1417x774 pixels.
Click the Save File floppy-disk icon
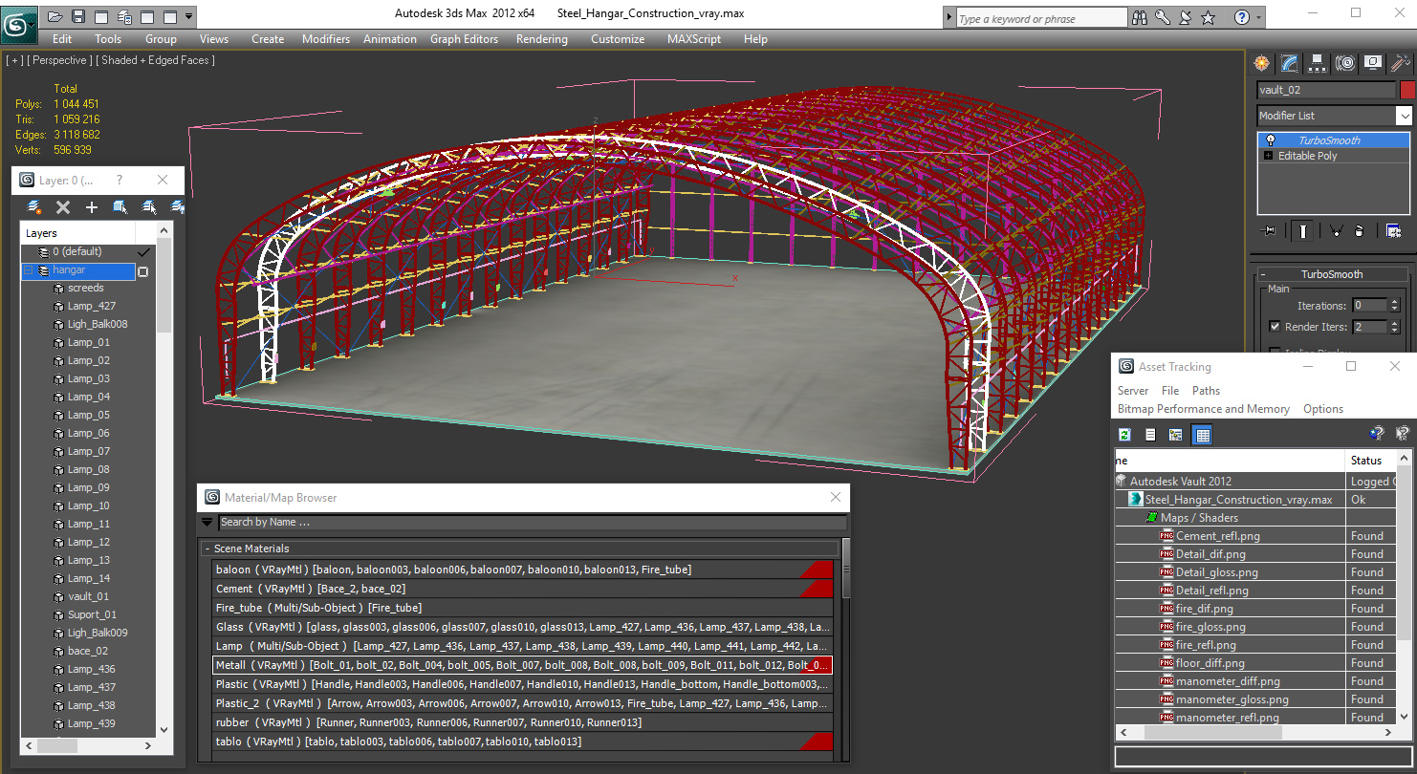coord(78,16)
